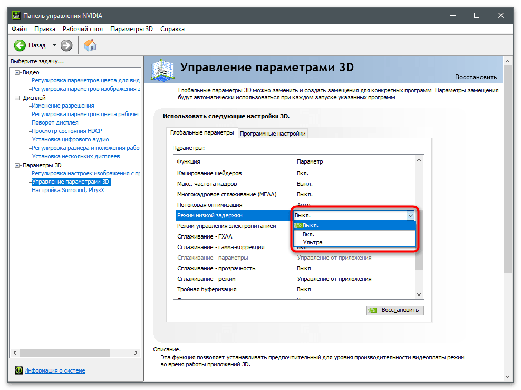
Task: Open the Back button history dropdown arrow
Action: coord(54,46)
